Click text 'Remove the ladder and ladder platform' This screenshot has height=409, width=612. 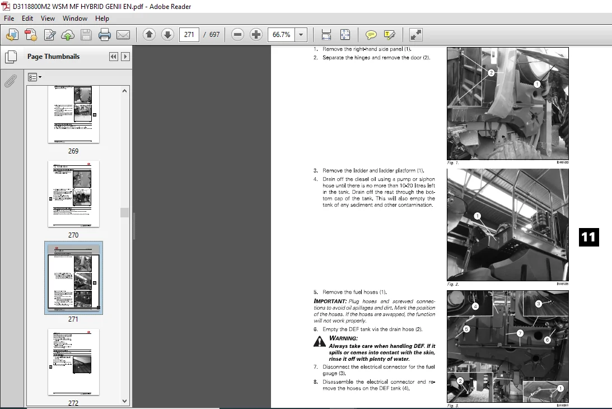[369, 171]
